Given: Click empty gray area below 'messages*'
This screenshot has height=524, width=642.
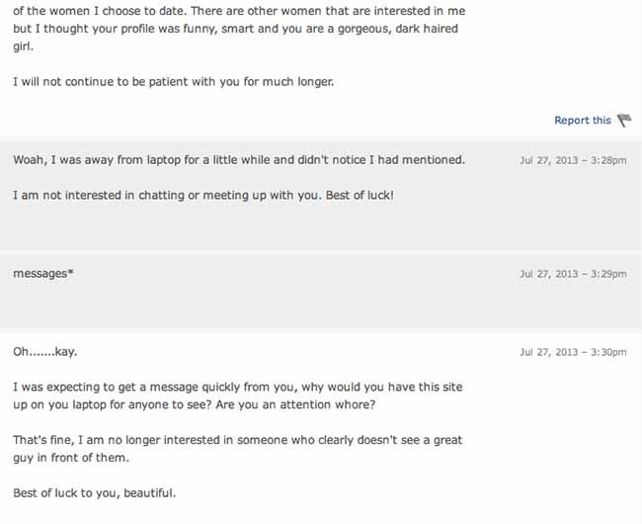Looking at the screenshot, I should point(321,306).
